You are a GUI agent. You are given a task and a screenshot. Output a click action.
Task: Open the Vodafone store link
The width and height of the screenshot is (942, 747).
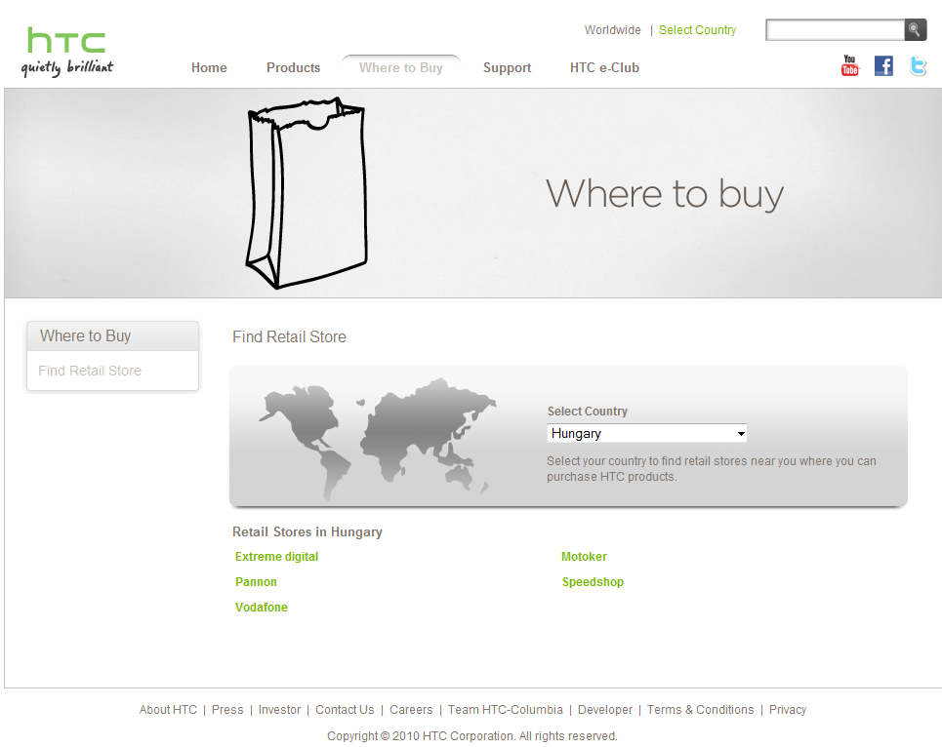[x=262, y=608]
